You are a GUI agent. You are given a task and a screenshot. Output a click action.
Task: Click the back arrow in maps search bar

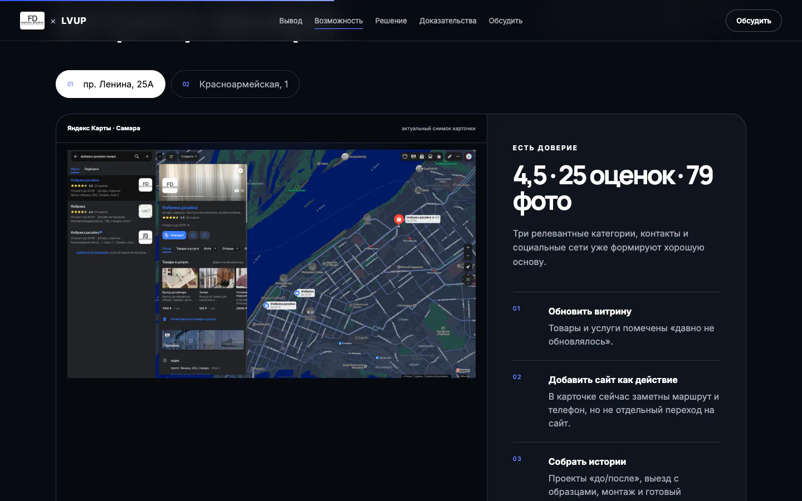76,156
